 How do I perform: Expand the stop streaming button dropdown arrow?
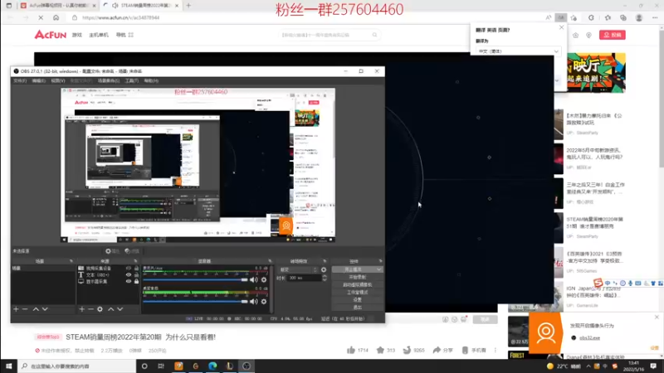[x=378, y=269]
